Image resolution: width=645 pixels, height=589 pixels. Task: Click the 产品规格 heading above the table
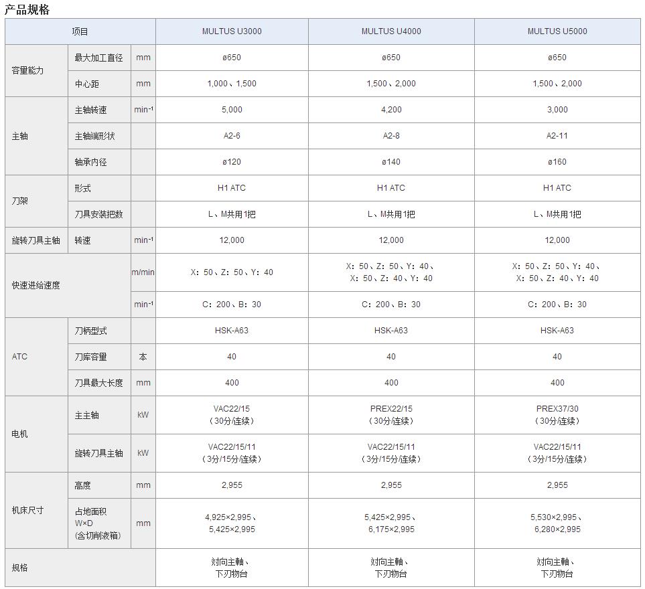pyautogui.click(x=27, y=9)
